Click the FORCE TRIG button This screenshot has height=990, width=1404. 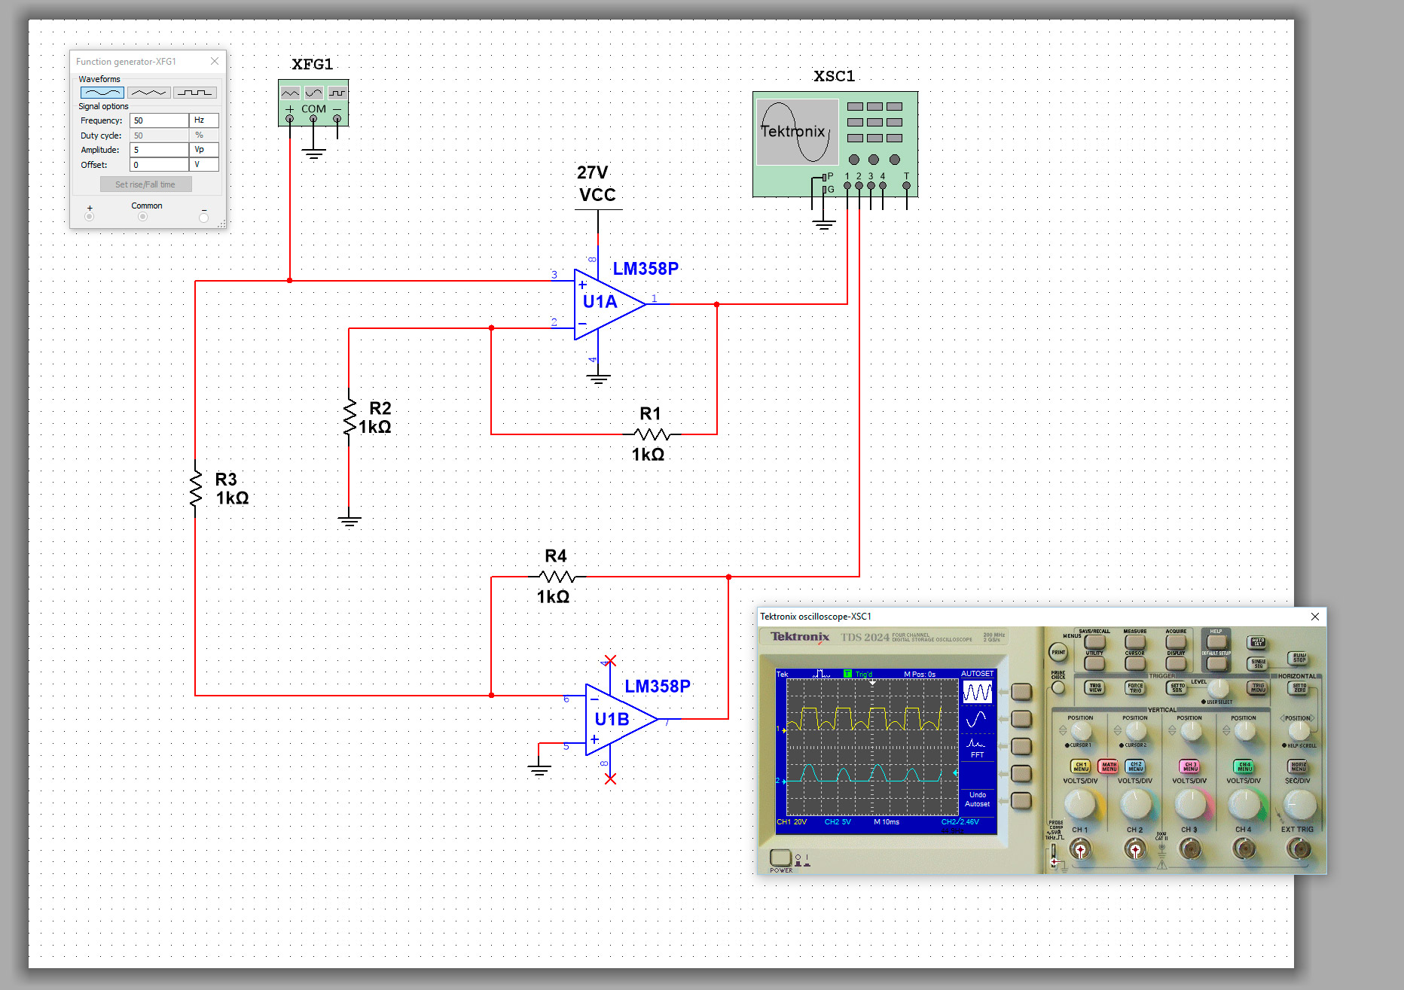point(1135,688)
